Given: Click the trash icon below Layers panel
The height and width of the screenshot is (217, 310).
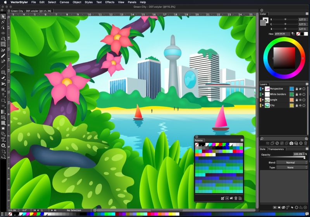Looking at the screenshot, I should [x=305, y=143].
